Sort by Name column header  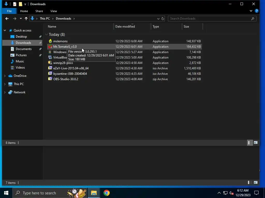click(x=52, y=27)
